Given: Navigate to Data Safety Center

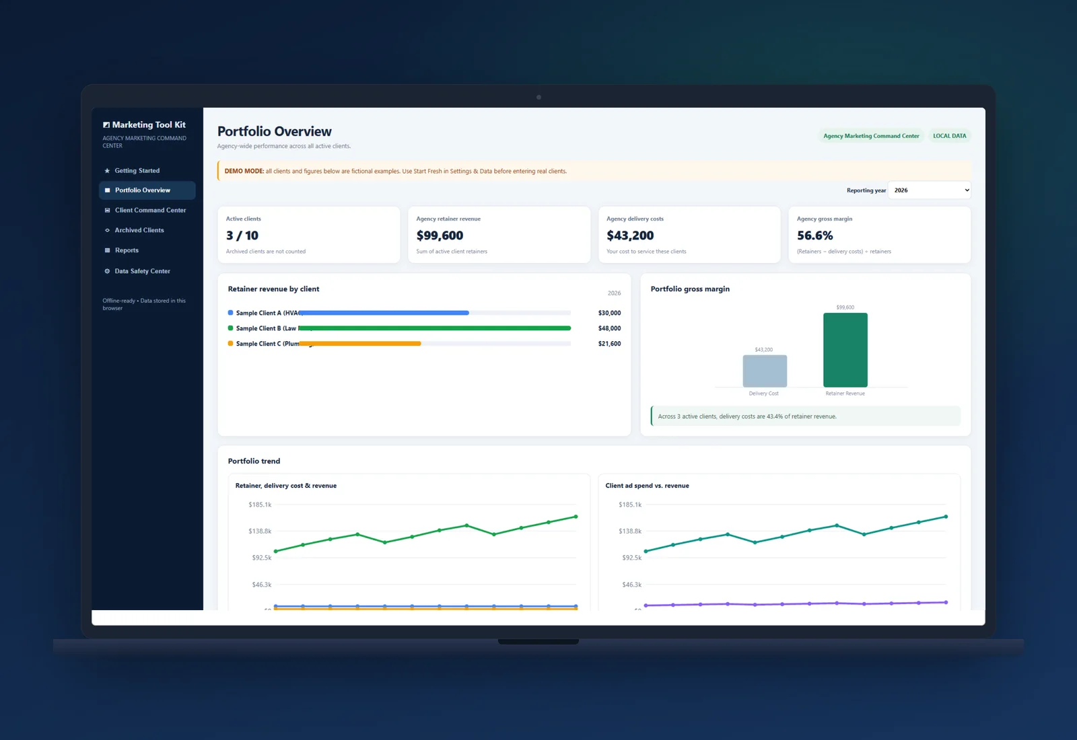Looking at the screenshot, I should pos(147,271).
